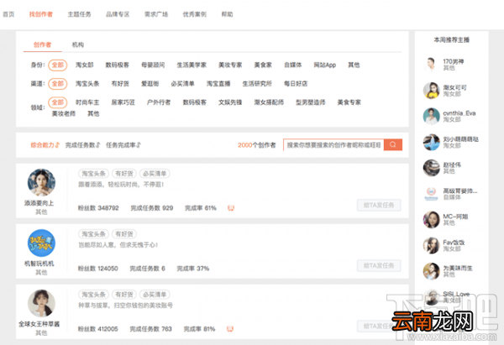
Task: Filter identity by 自媒体
Action: 293,65
